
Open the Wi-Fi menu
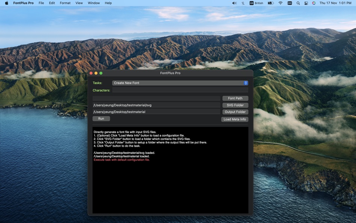point(280,3)
